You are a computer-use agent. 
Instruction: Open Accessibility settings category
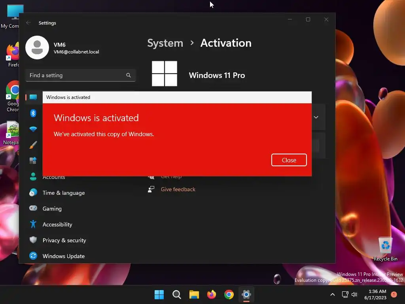click(x=57, y=224)
